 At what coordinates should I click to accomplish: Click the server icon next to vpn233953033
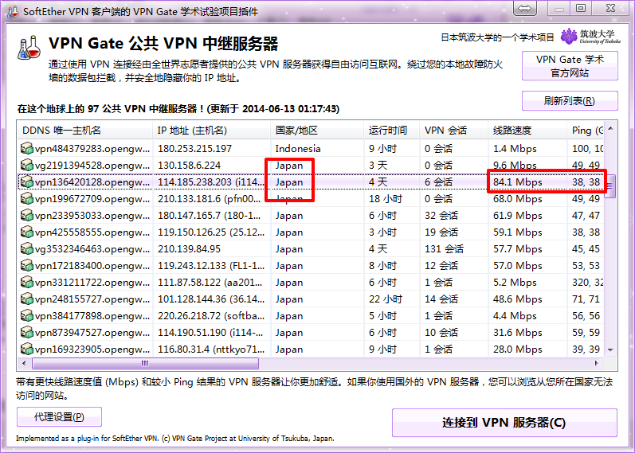click(27, 216)
